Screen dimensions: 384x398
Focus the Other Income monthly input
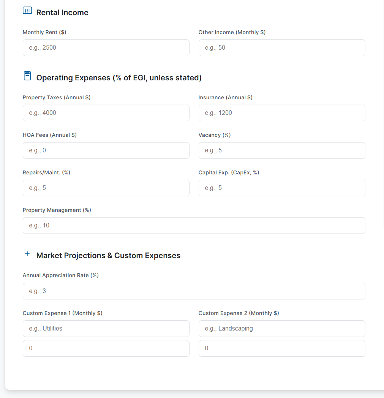pyautogui.click(x=282, y=48)
